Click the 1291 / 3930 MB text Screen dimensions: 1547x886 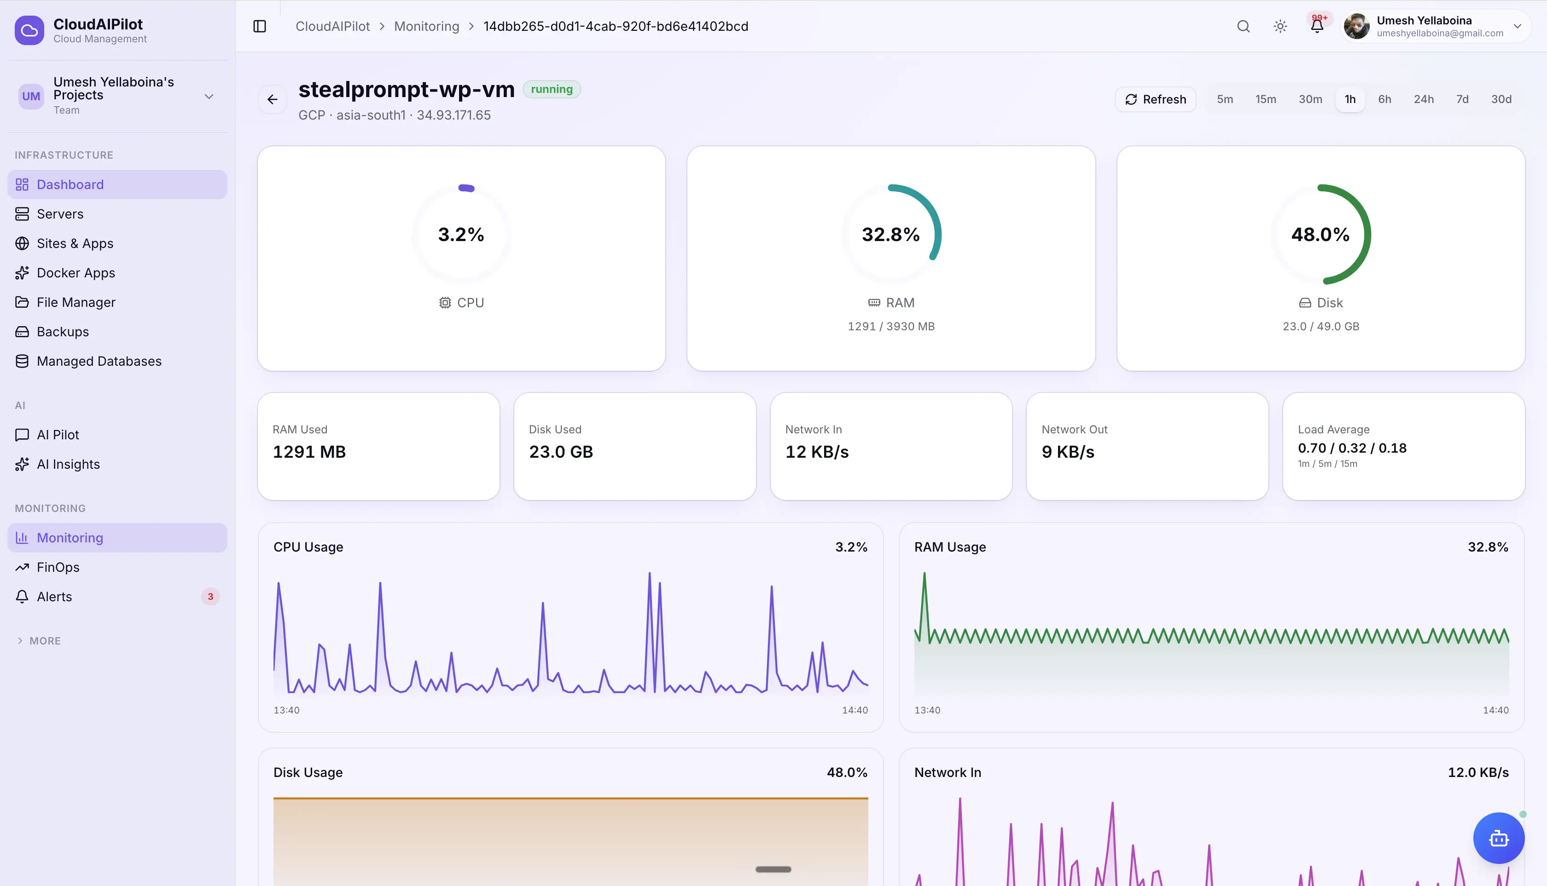click(891, 326)
